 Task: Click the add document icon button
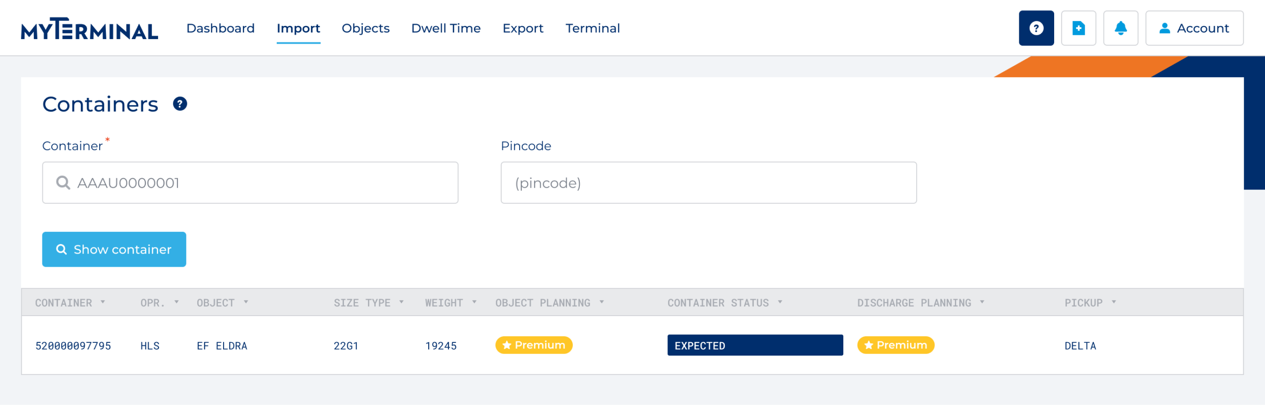pos(1078,28)
